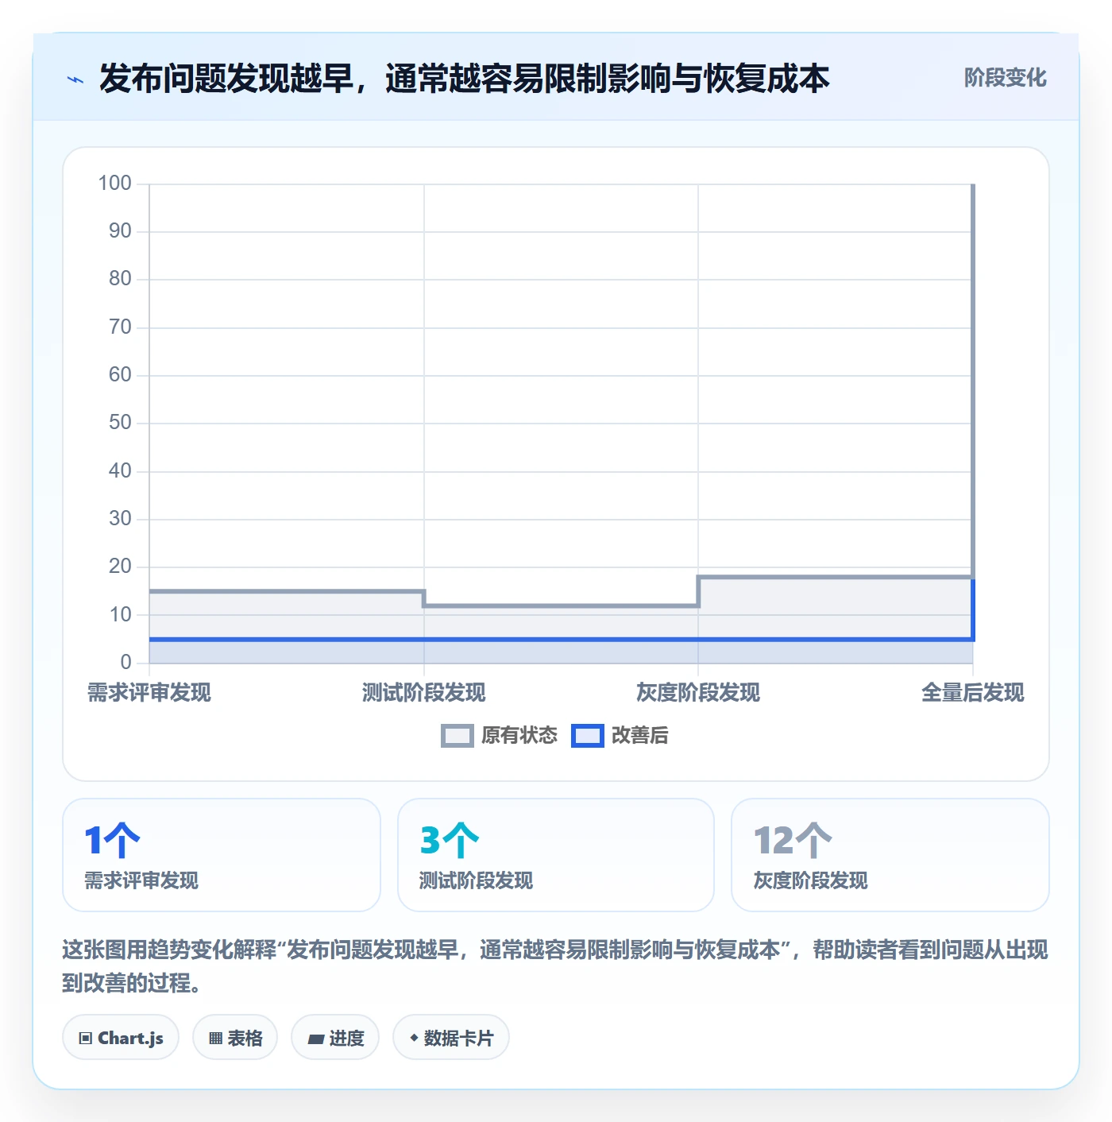Viewport: 1112px width, 1122px height.
Task: Click the 原有状态 legend label
Action: (519, 736)
